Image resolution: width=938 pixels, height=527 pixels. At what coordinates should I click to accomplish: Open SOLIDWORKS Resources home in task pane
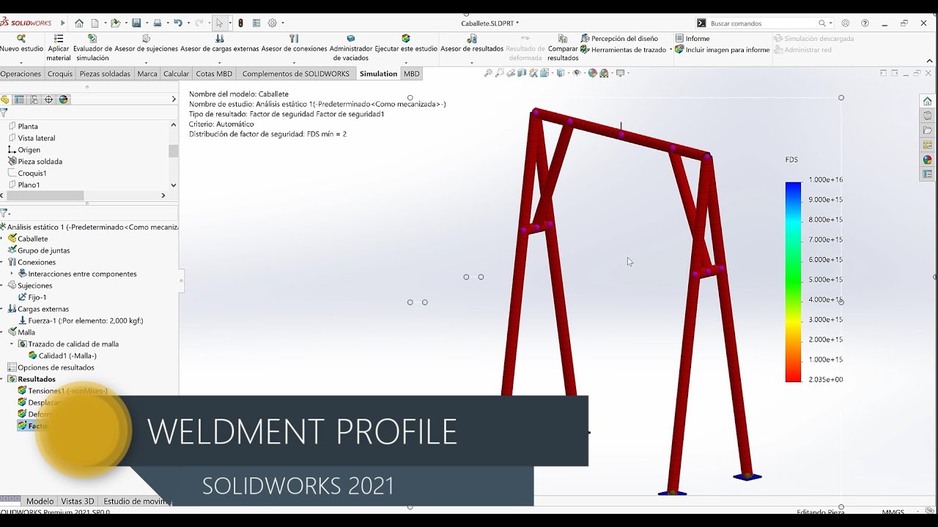click(x=927, y=101)
